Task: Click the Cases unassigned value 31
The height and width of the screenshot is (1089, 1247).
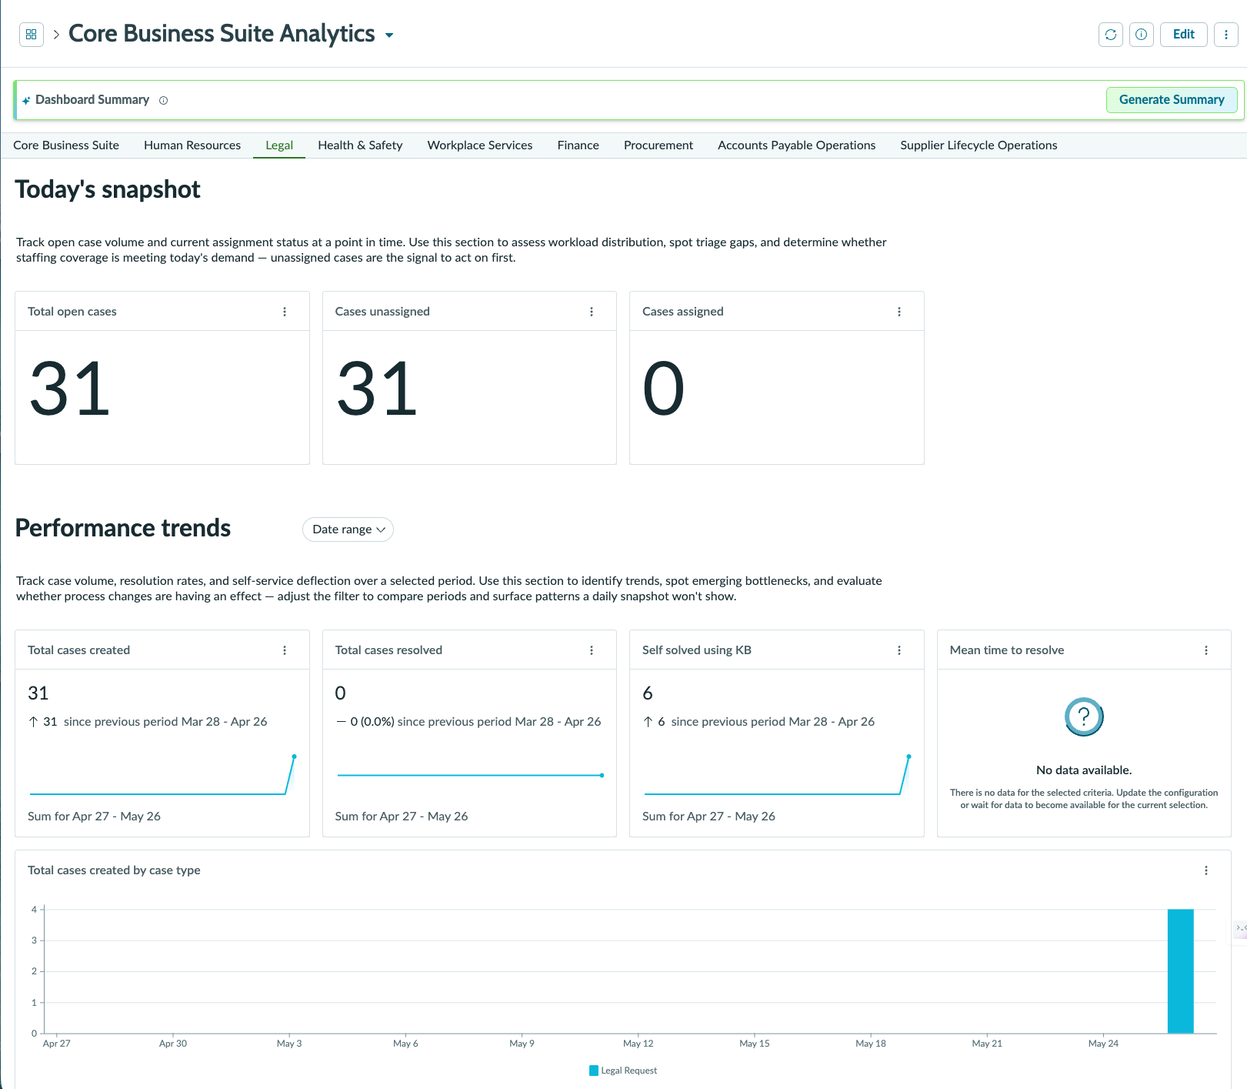Action: coord(377,389)
